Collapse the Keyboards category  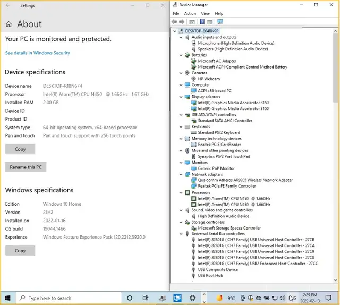[181, 126]
